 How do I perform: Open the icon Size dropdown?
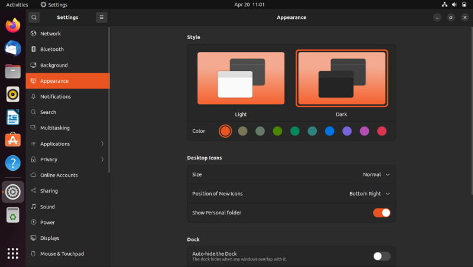pos(376,174)
